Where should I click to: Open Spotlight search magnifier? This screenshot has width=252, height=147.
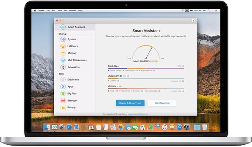pos(209,10)
